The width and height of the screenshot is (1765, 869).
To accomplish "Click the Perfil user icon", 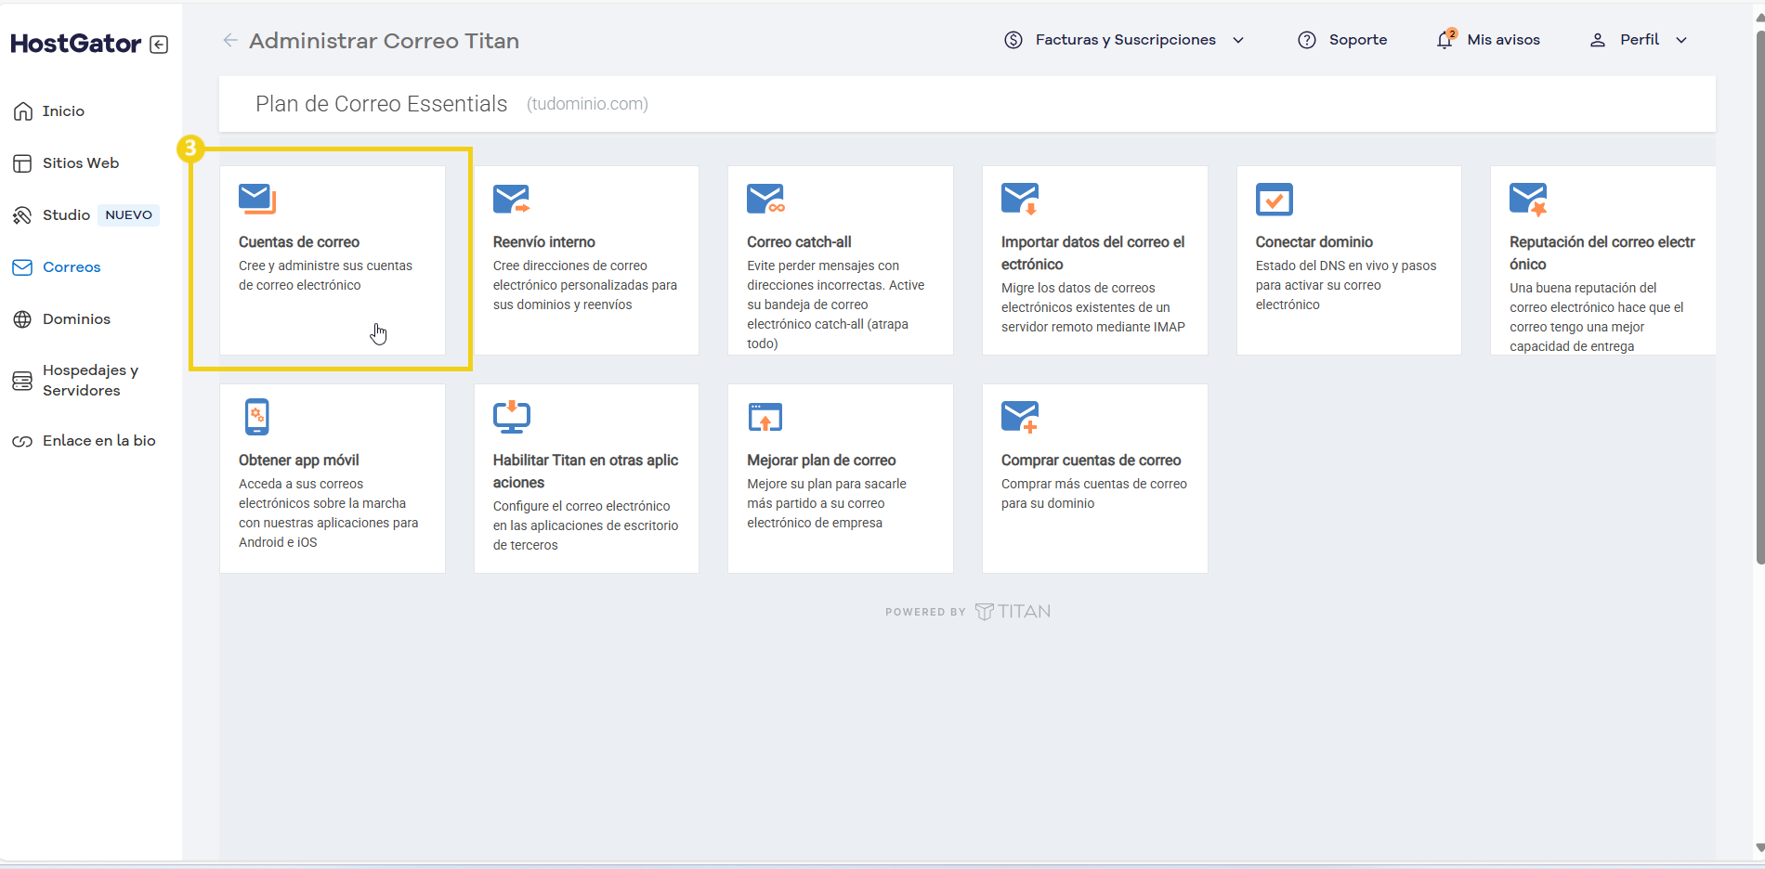I will click(x=1598, y=40).
